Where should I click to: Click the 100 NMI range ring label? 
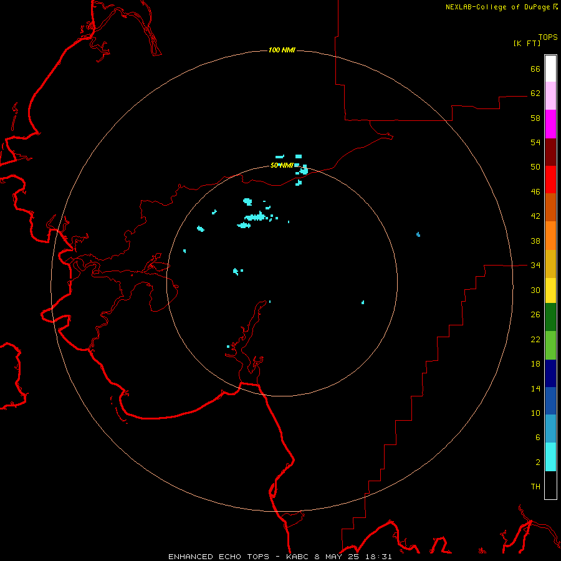click(x=282, y=50)
